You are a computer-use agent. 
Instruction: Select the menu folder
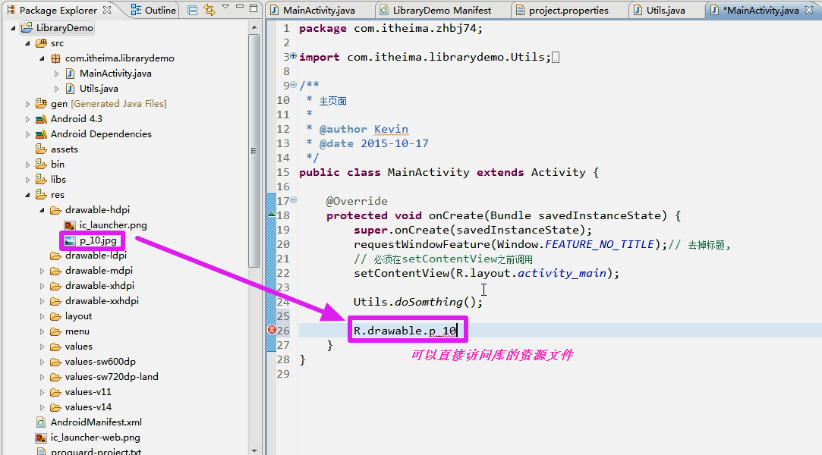click(x=77, y=331)
